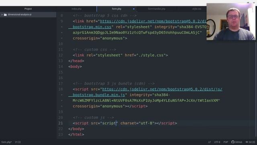This screenshot has height=145, width=257.
Task: Click the integrity hash line starting azprGlAnm3Q
Action: coord(137,33)
